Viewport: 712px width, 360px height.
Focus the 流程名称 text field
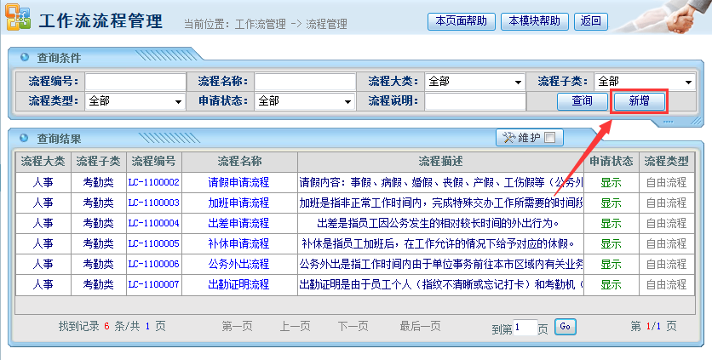(305, 82)
